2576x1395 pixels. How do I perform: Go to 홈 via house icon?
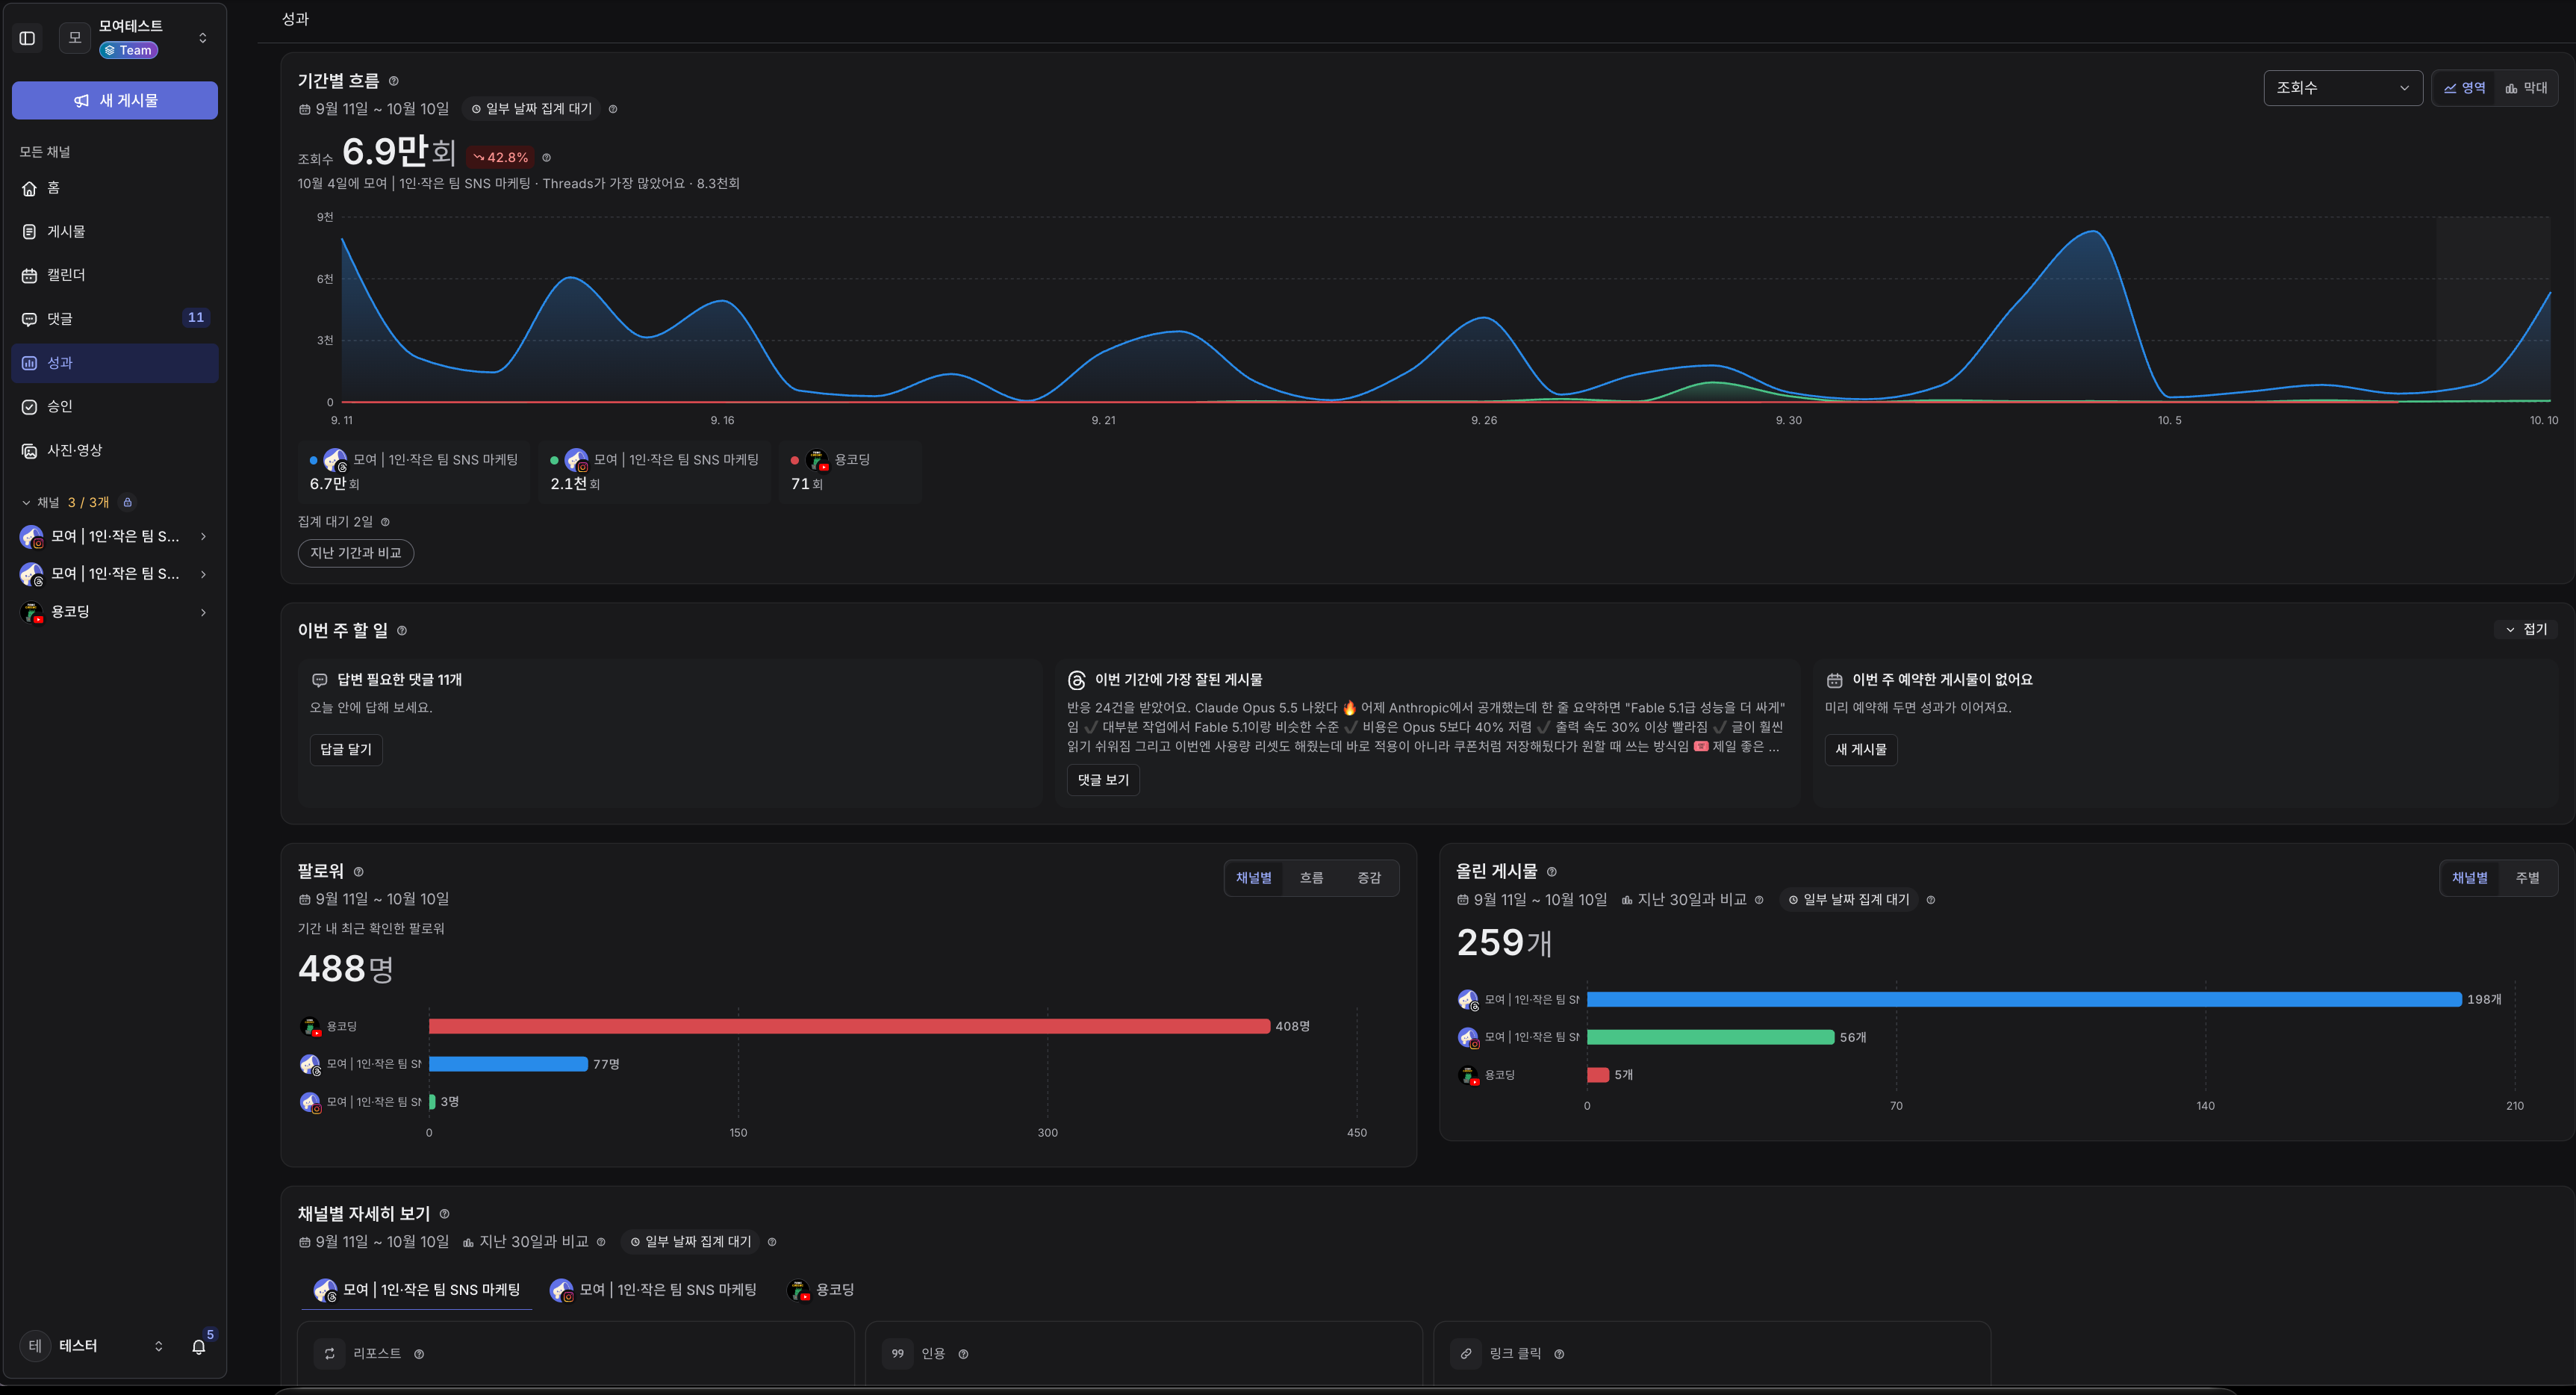(29, 188)
